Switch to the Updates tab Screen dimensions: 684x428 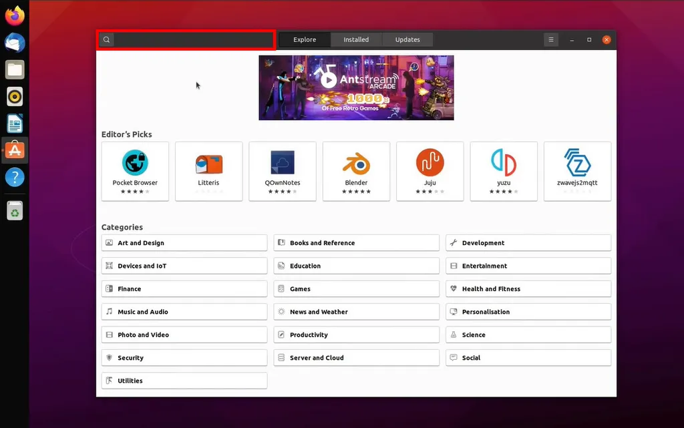(x=407, y=40)
